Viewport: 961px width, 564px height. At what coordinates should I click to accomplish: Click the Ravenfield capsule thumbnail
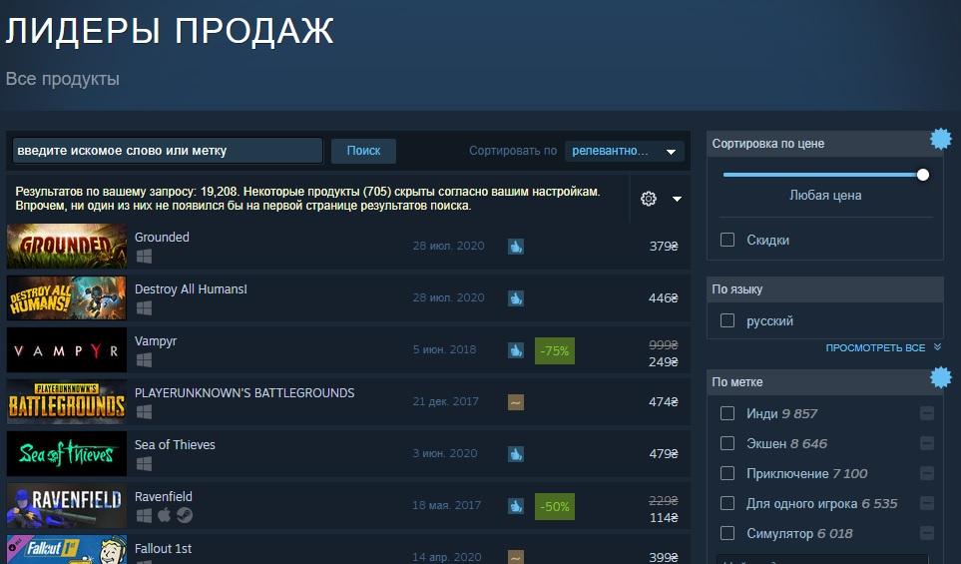pyautogui.click(x=66, y=506)
